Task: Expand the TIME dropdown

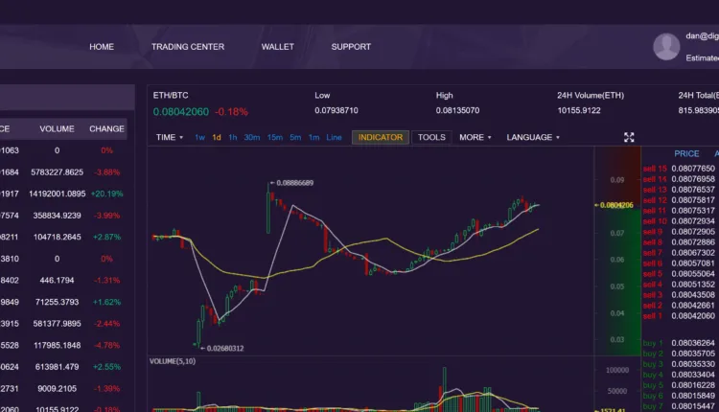Action: click(169, 137)
